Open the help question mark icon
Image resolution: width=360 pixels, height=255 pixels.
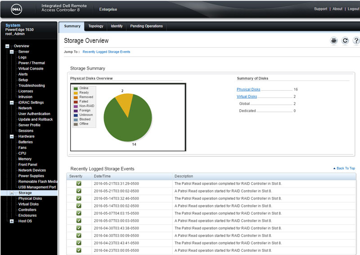(356, 41)
